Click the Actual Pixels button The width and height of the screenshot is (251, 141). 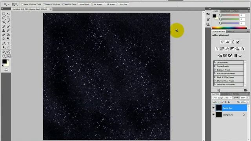point(84,4)
